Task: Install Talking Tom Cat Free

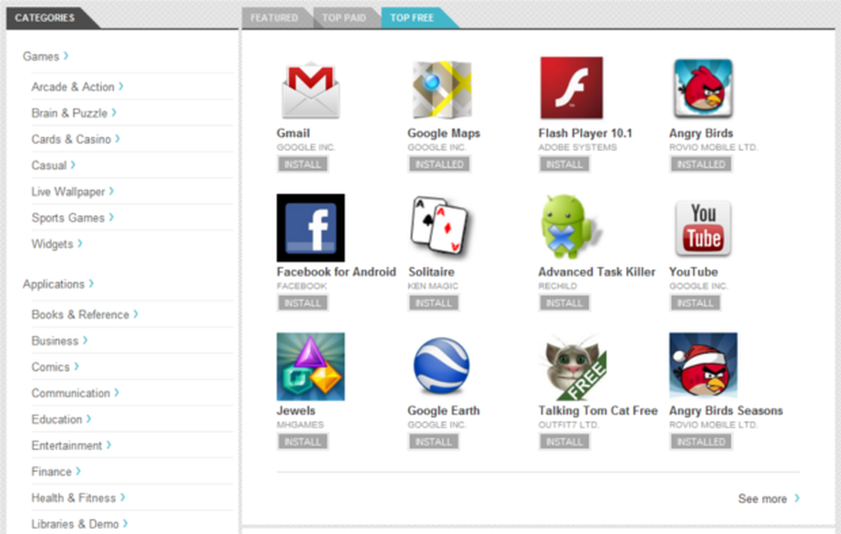Action: 564,441
